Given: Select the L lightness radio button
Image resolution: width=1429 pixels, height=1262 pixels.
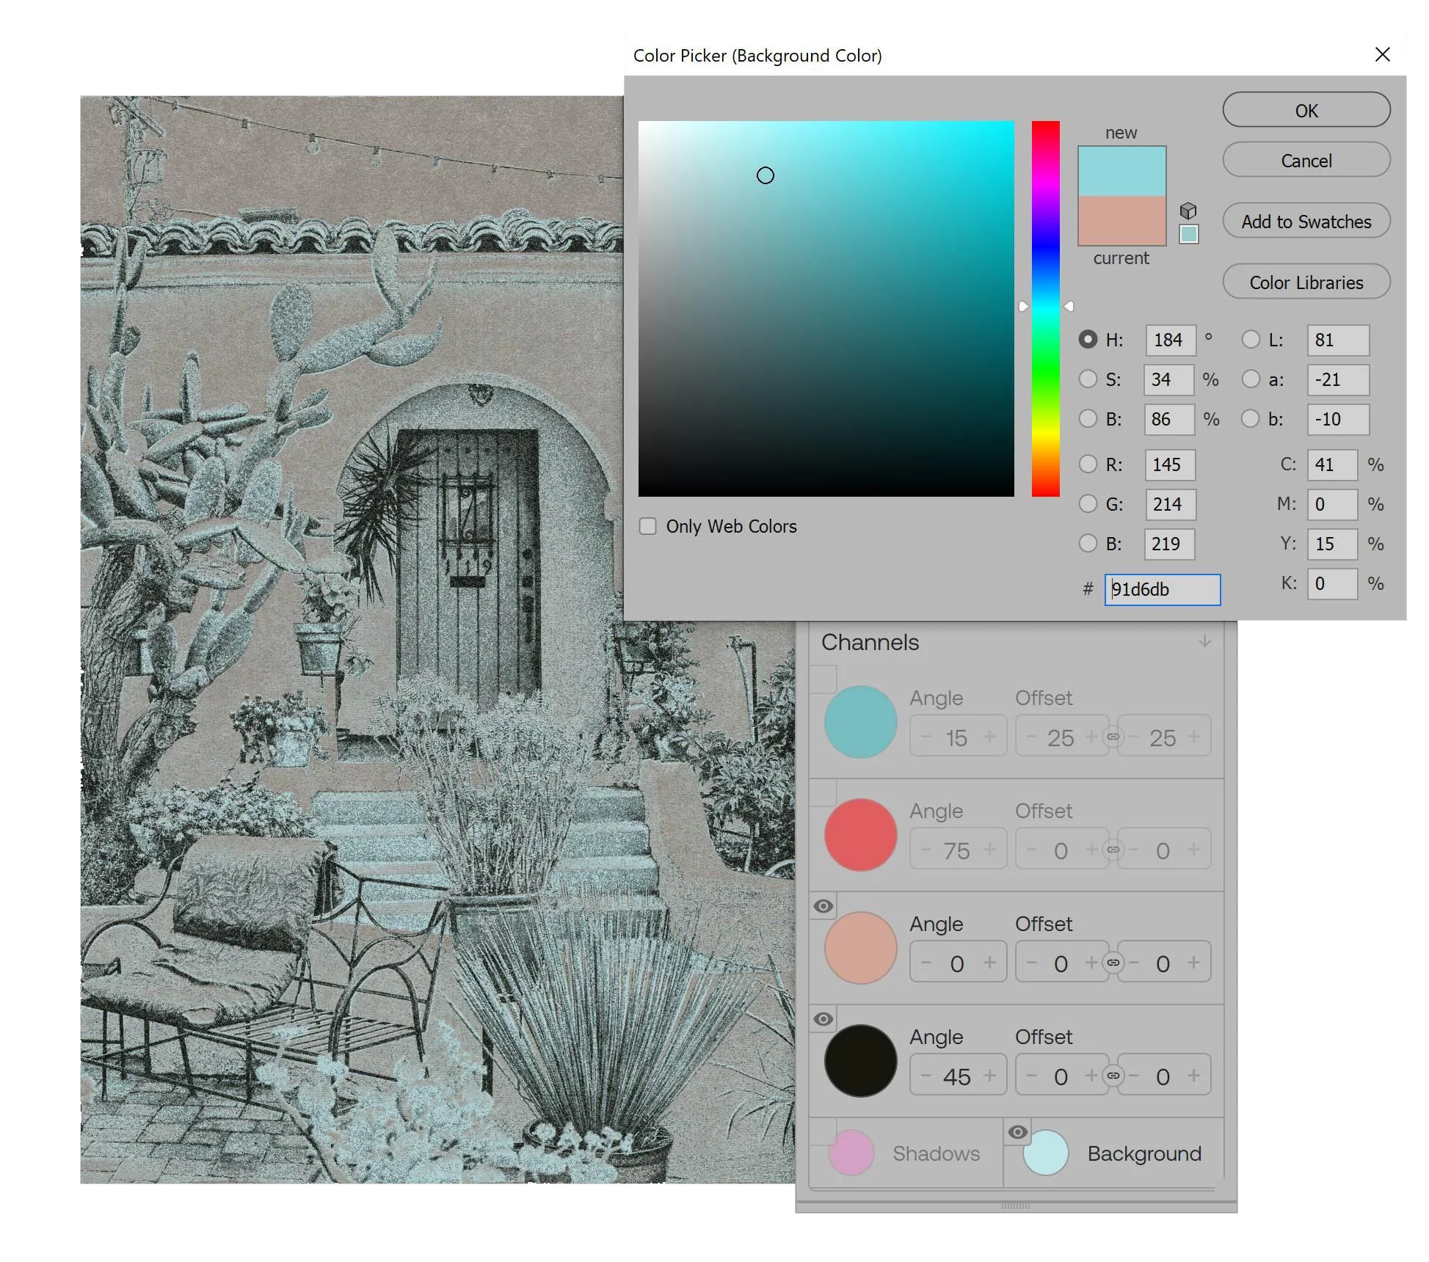Looking at the screenshot, I should 1251,340.
